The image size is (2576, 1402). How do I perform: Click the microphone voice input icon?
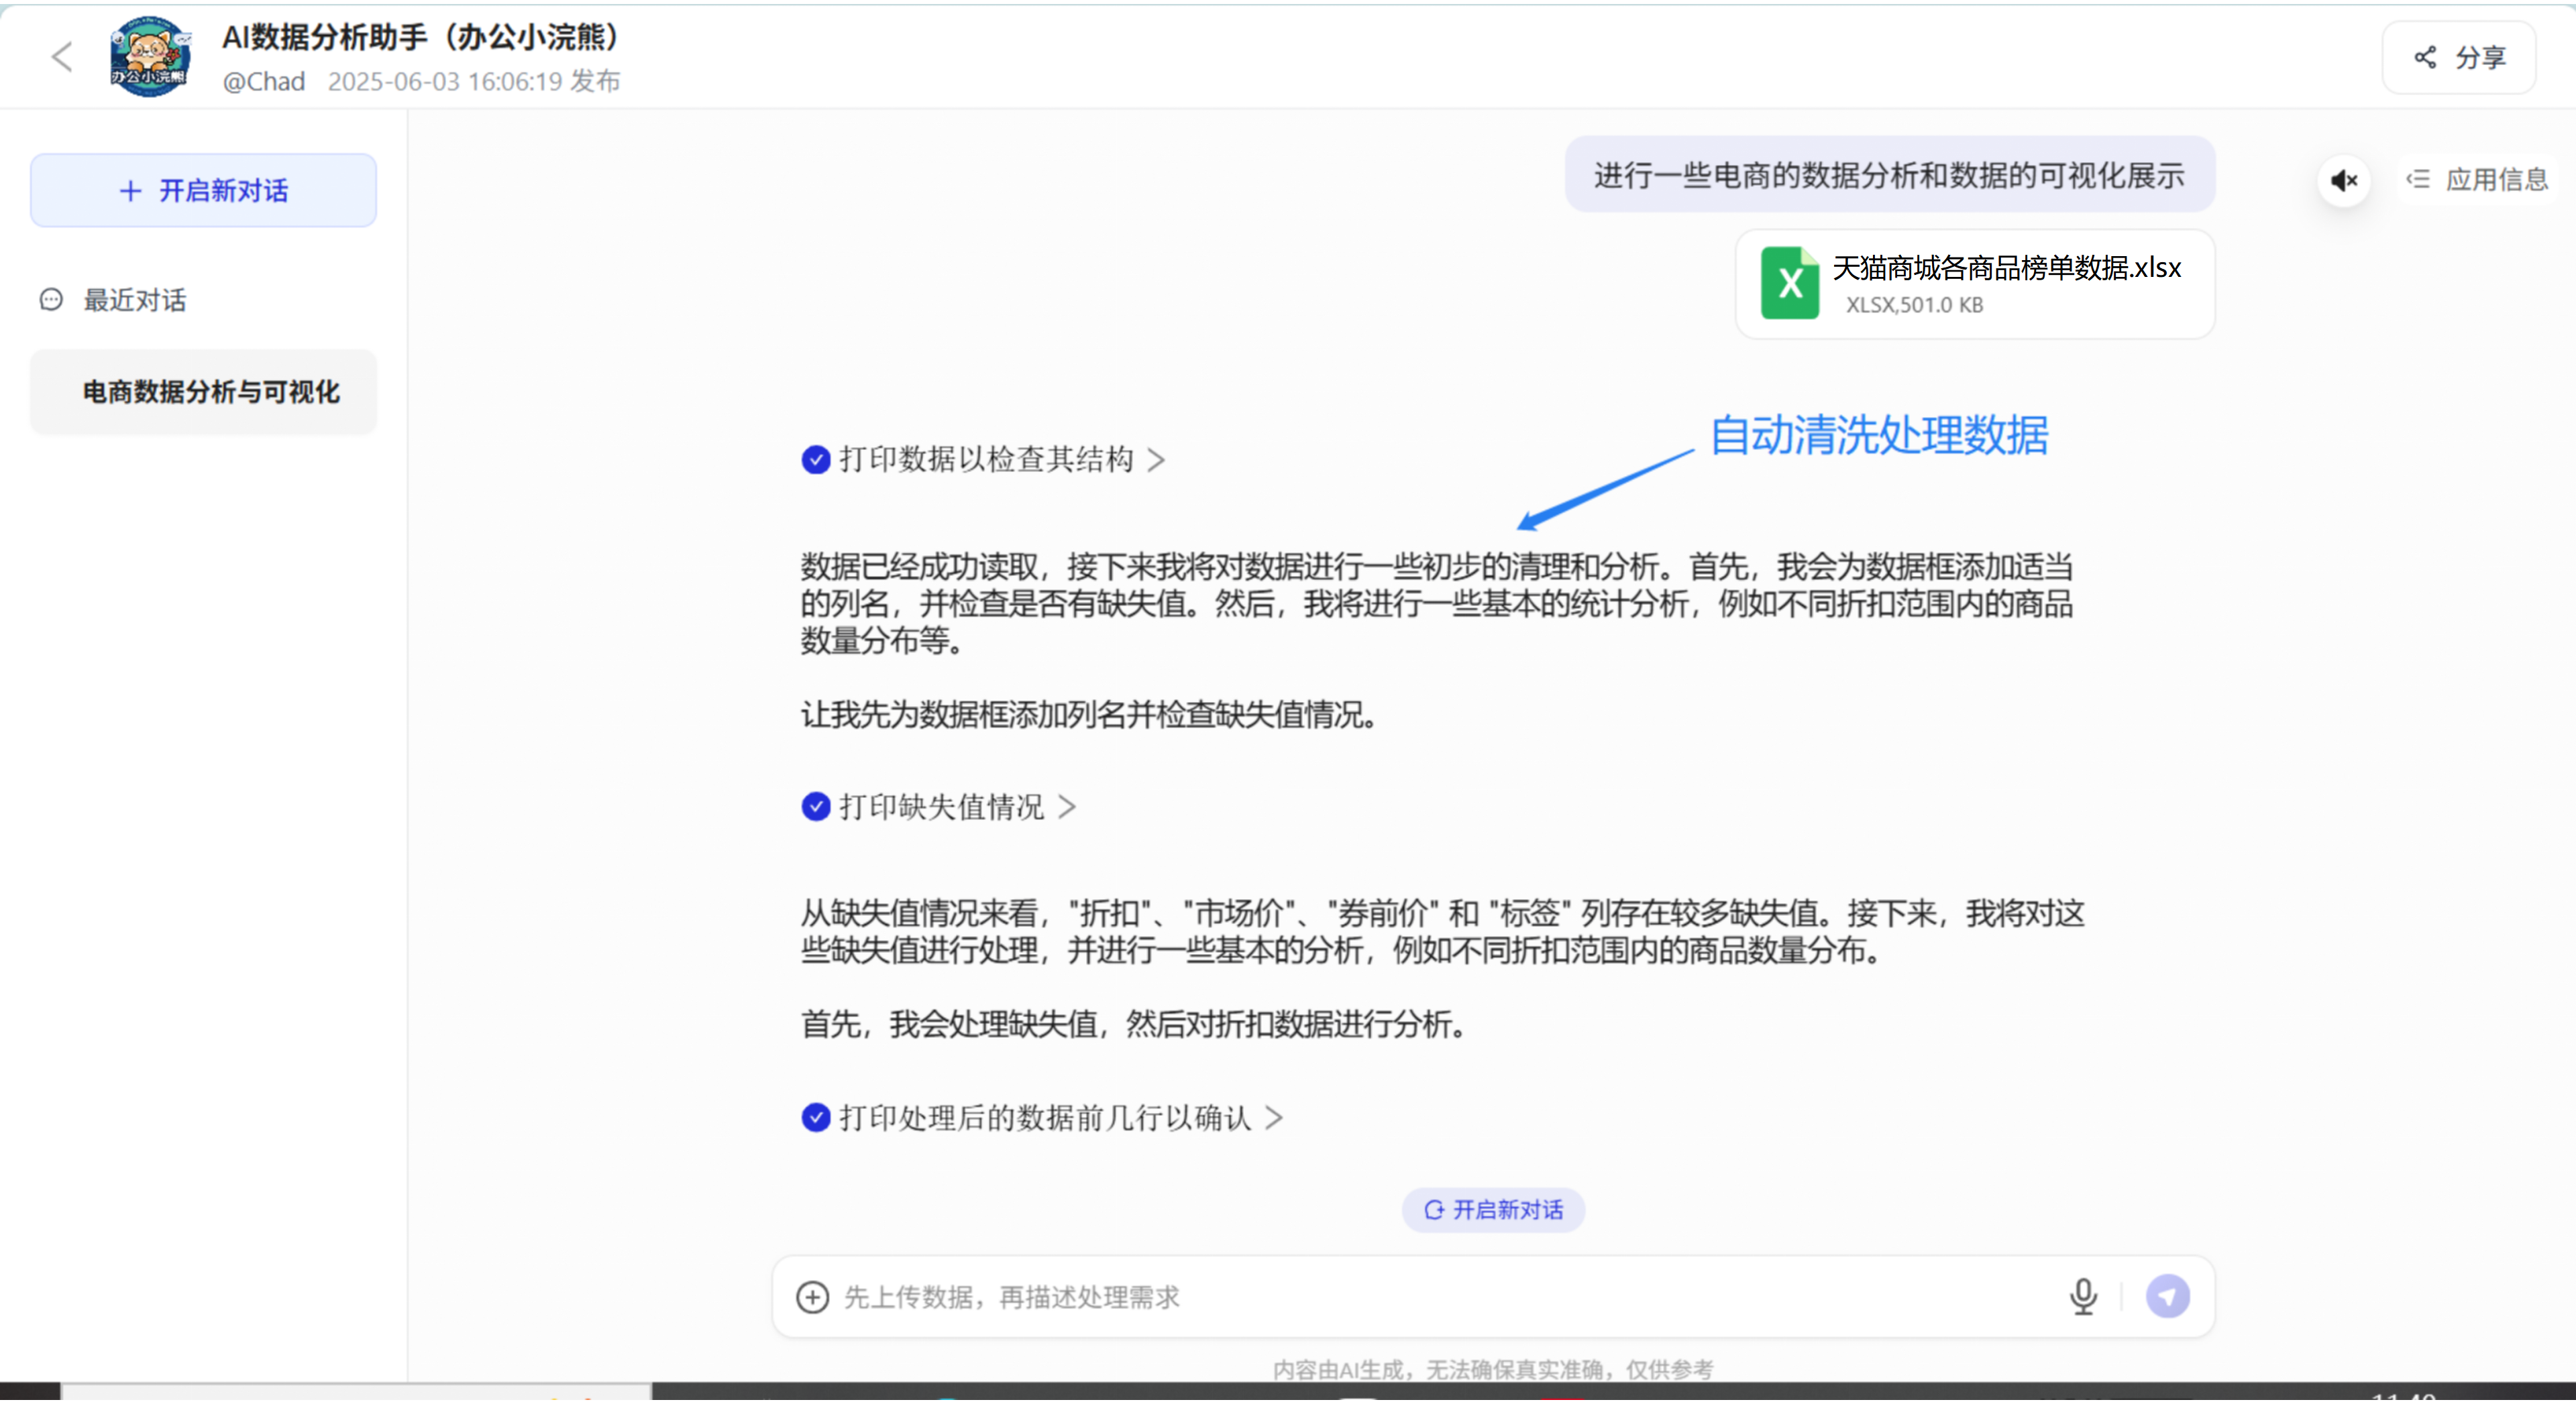coord(2083,1297)
